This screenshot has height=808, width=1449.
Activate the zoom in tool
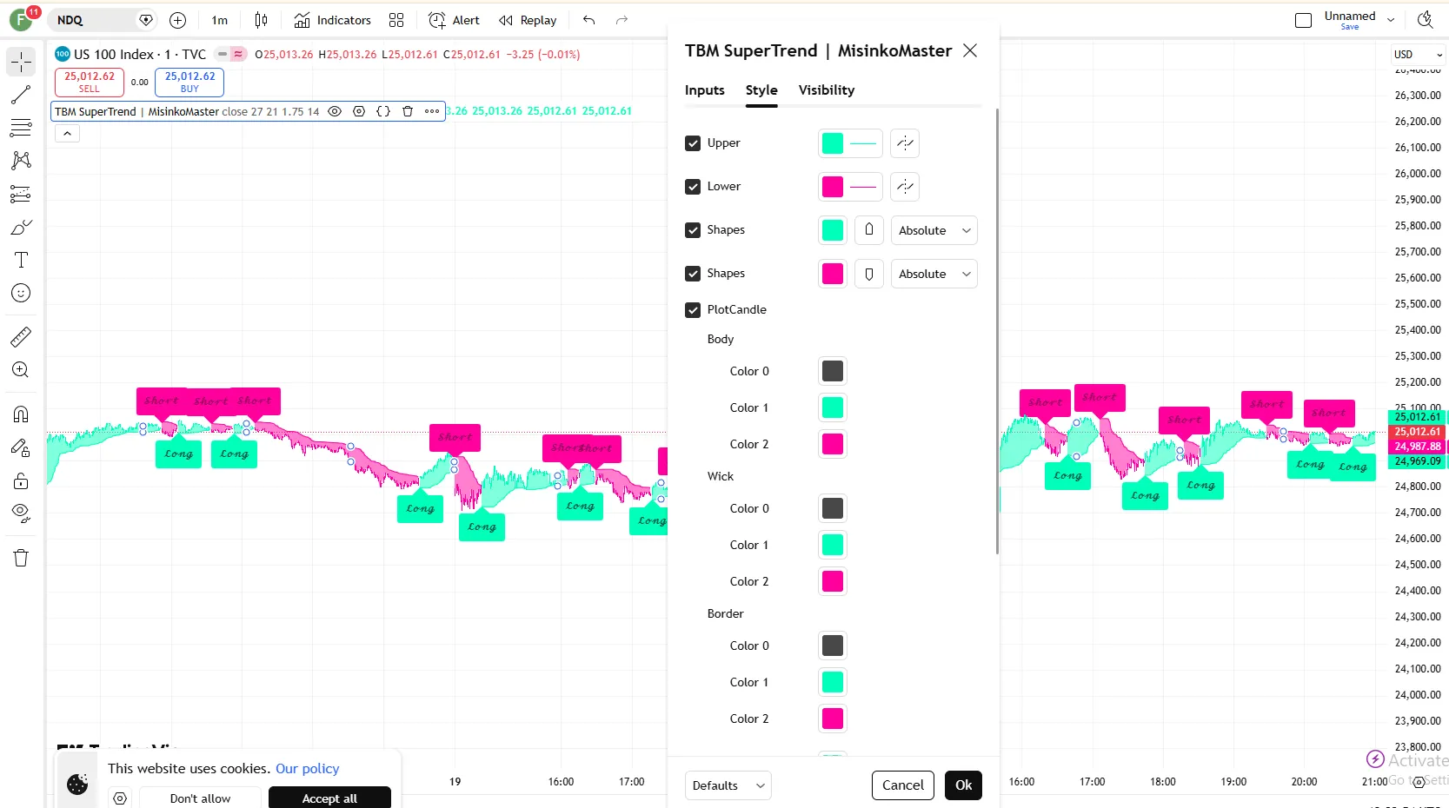point(21,369)
